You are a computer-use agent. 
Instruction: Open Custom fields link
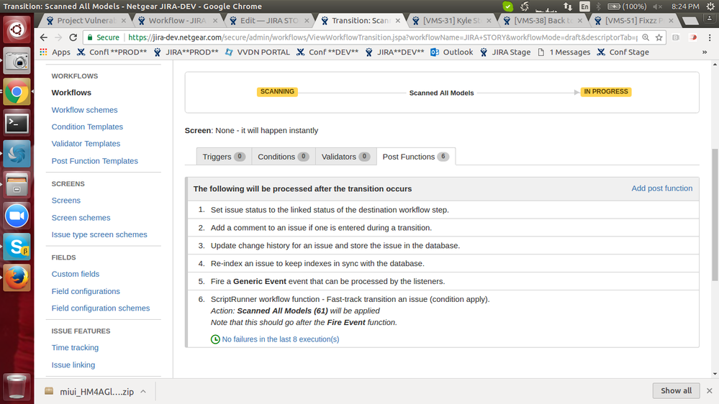75,274
